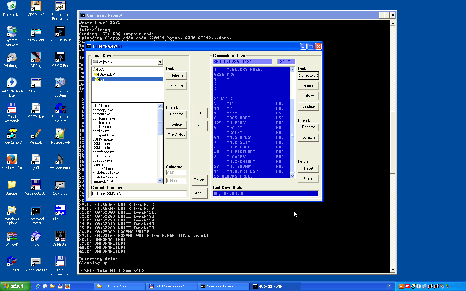Select "BASLOAD" entry in Commodore directory
This screenshot has width=466, height=291.
tap(251, 118)
